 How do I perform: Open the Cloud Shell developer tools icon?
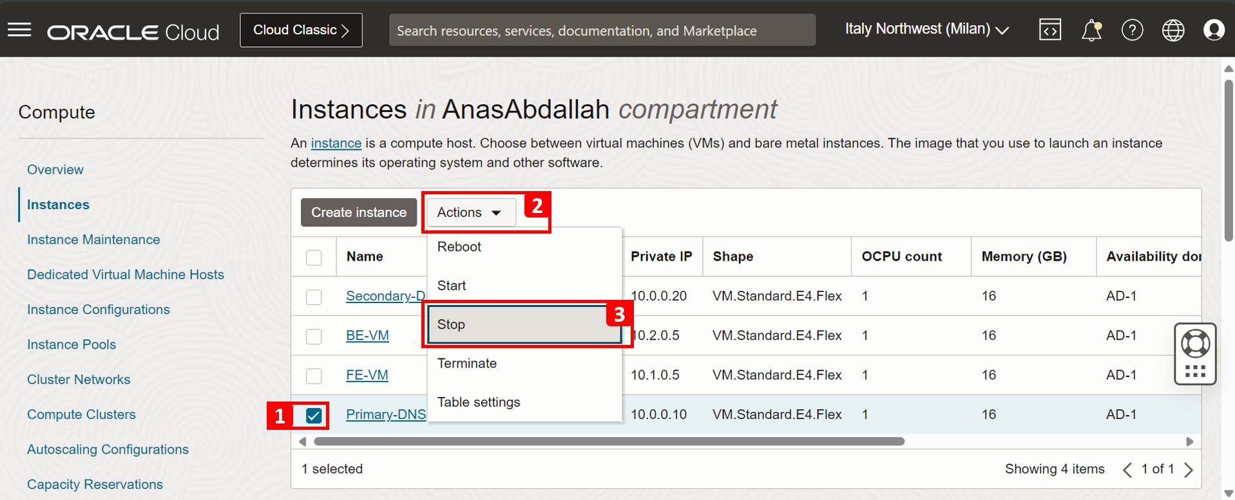[x=1050, y=30]
